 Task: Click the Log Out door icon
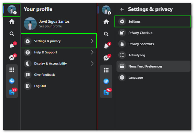(28, 86)
